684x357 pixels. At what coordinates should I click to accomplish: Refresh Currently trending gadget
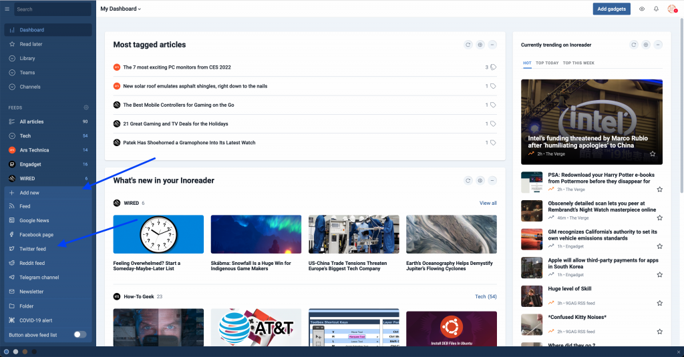[634, 45]
